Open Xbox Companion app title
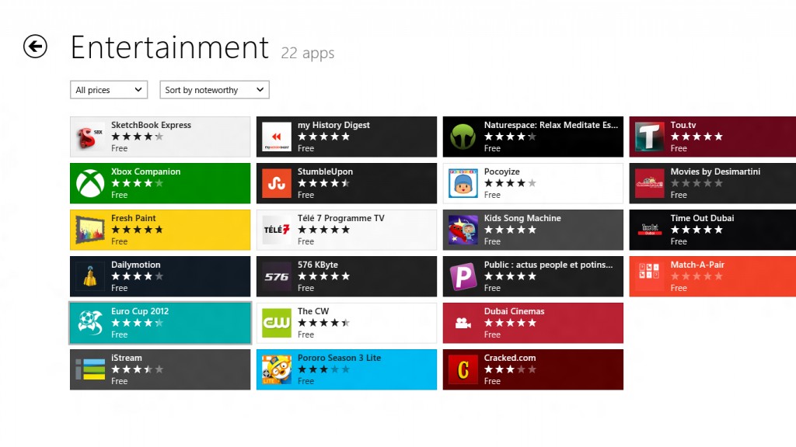Screen dimensions: 796x447 click(x=145, y=172)
